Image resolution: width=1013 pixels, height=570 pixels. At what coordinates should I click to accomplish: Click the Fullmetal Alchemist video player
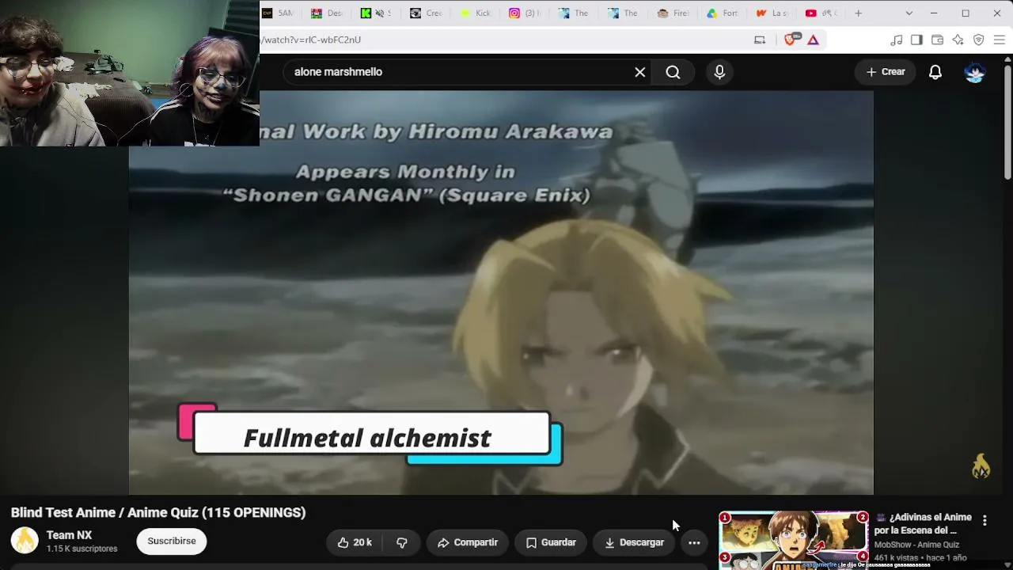(501, 292)
